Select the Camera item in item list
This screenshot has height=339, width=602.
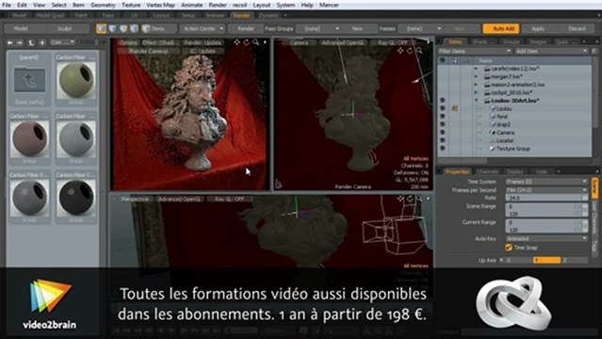[x=505, y=133]
